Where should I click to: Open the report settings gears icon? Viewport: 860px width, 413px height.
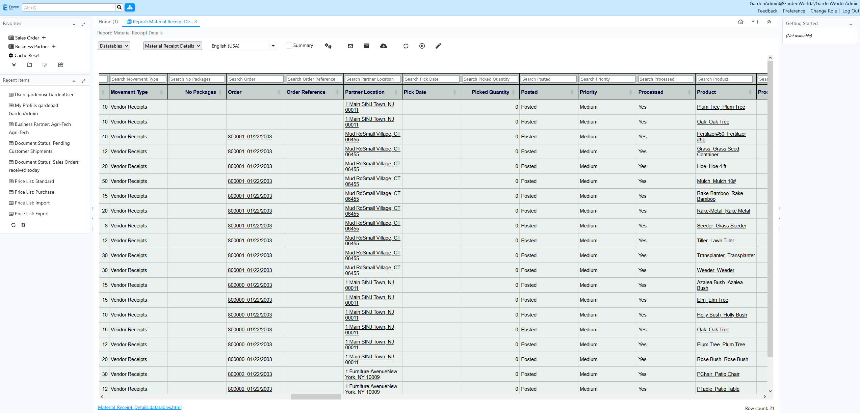coord(328,46)
